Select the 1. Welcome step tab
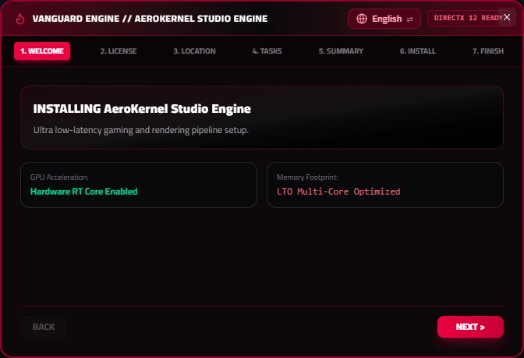Image resolution: width=524 pixels, height=358 pixels. click(42, 51)
